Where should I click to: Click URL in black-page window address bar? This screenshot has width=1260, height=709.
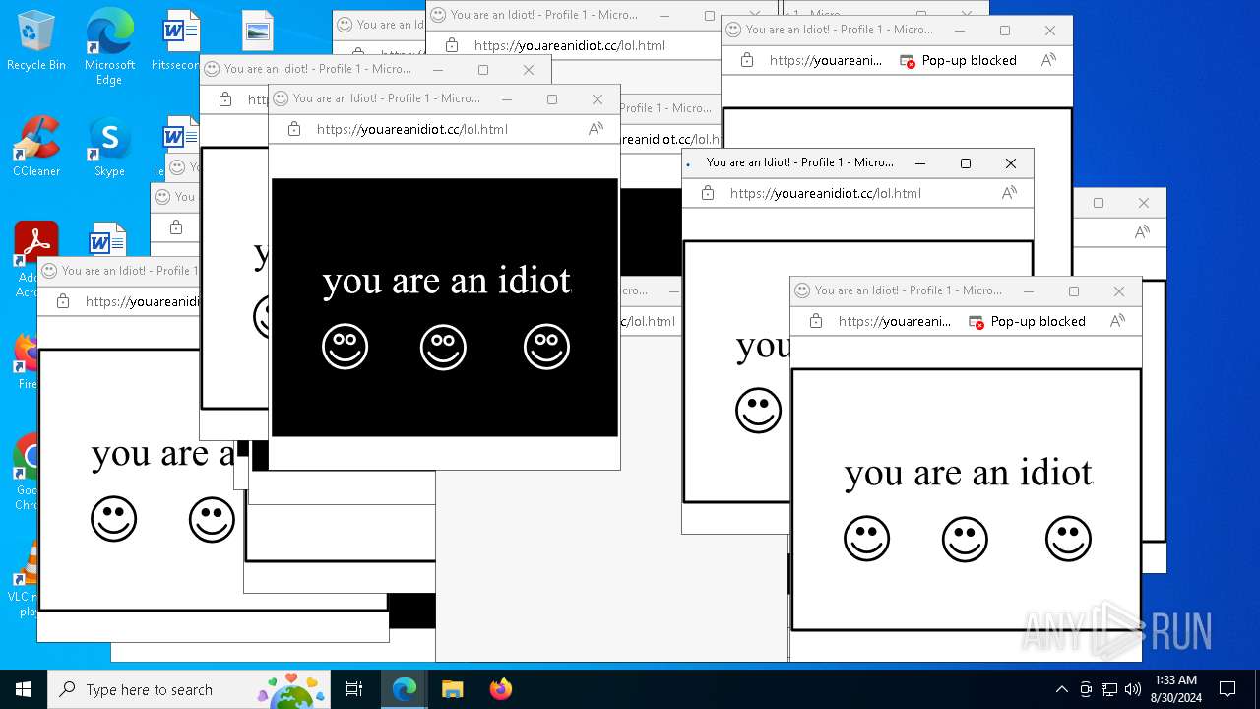point(412,129)
